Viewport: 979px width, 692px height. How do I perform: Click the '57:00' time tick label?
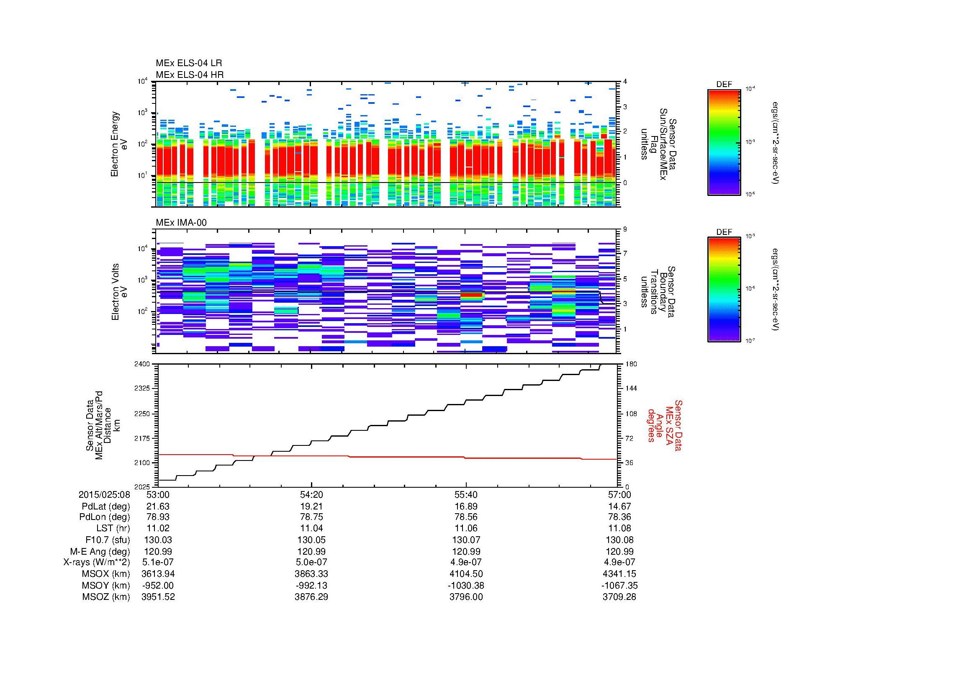[x=619, y=494]
